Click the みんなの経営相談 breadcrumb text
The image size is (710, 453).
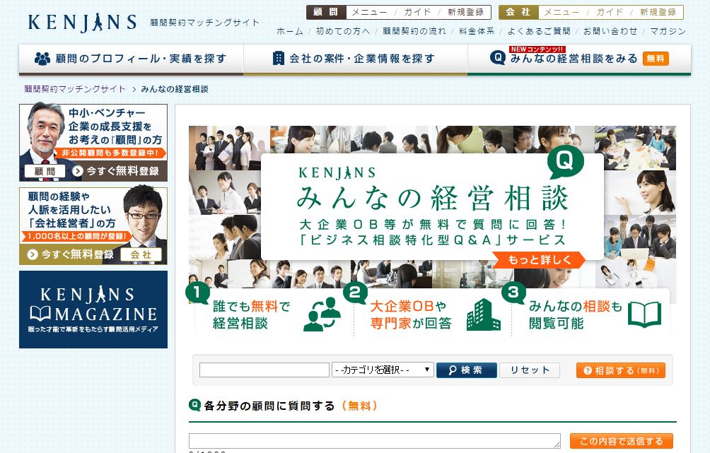tap(175, 89)
